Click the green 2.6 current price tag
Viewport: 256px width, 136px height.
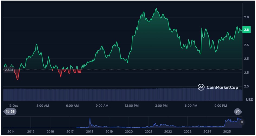pyautogui.click(x=246, y=30)
